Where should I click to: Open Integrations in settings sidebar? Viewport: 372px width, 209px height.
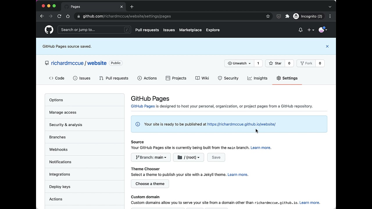pos(85,174)
